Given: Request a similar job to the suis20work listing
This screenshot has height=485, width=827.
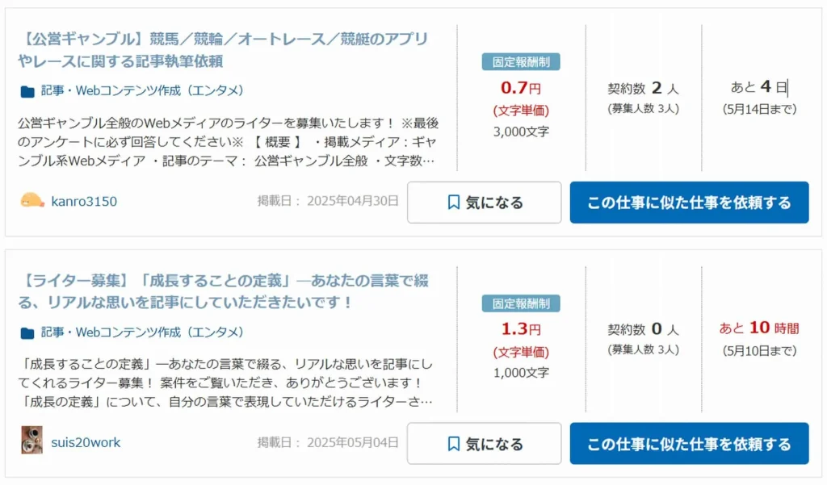Looking at the screenshot, I should [689, 443].
